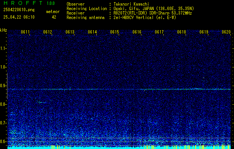Click the 0.7 kHz axis label
The image size is (234, 149).
[x=3, y=123]
